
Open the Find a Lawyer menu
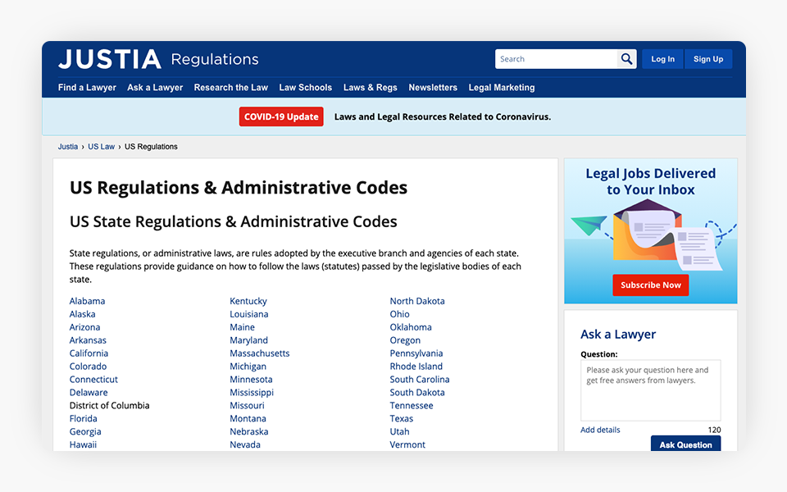point(87,88)
